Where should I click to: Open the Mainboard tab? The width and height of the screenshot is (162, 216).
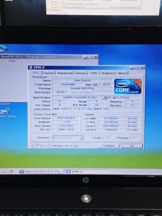(x=65, y=73)
